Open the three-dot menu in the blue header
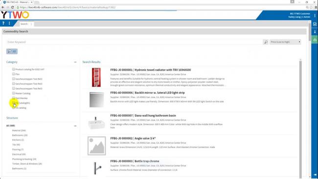 coord(315,16)
